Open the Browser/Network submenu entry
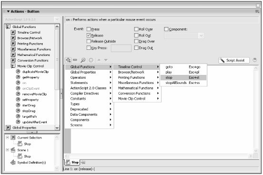 (137, 72)
